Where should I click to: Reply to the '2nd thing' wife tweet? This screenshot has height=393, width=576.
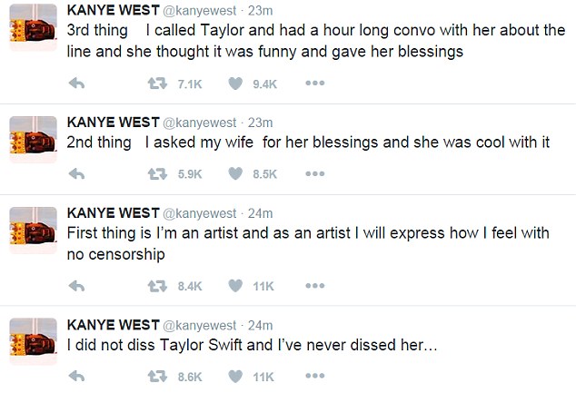pos(77,174)
